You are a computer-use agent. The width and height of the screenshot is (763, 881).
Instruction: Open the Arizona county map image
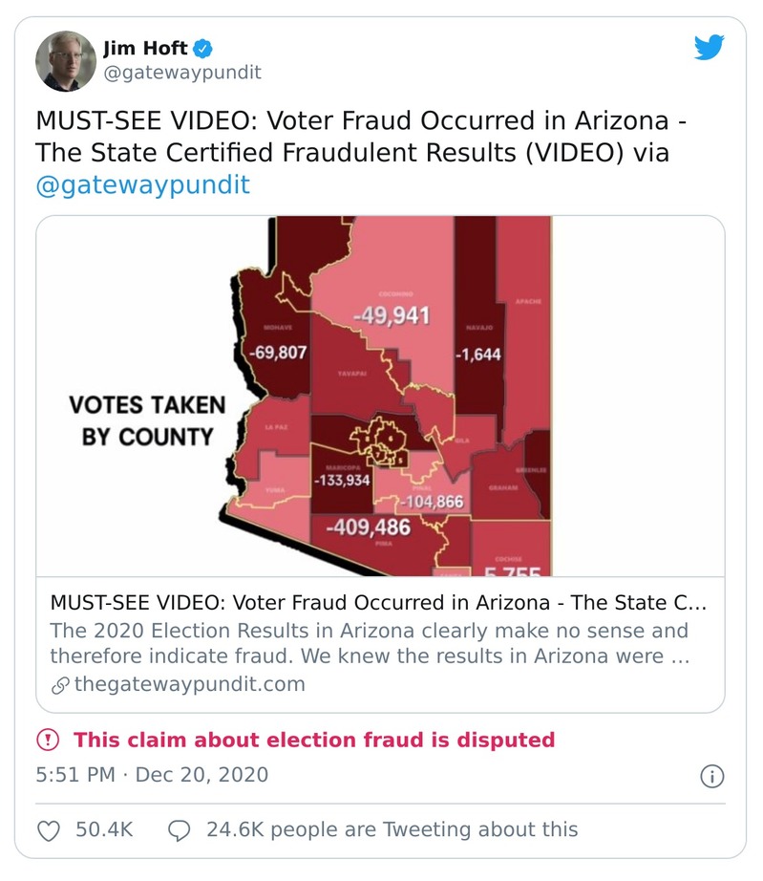380,397
